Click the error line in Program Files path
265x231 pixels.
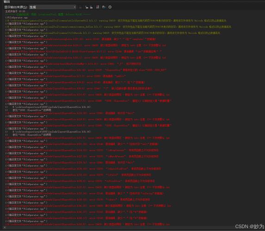pos(83,51)
